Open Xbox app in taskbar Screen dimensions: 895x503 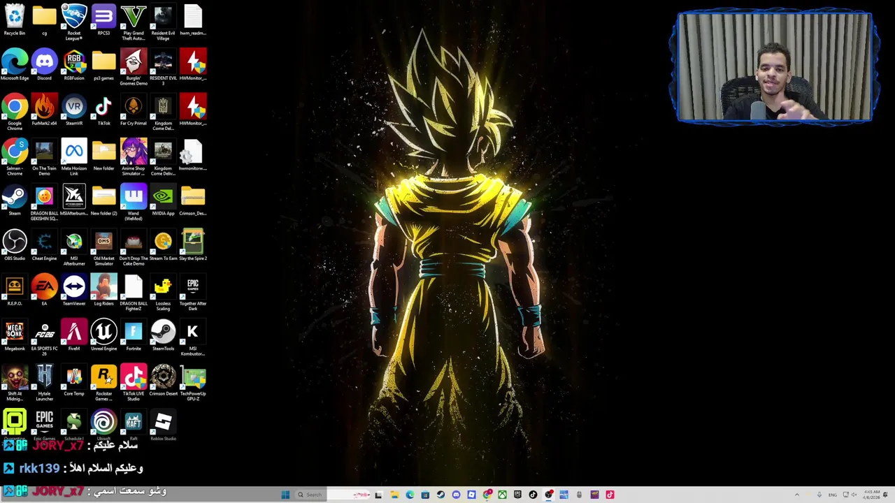pyautogui.click(x=502, y=495)
